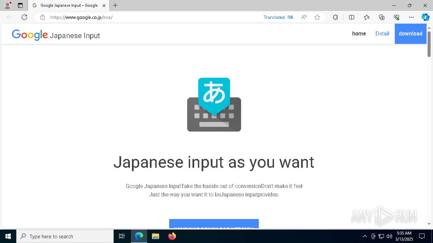Open the Extensions puzzle icon
The width and height of the screenshot is (433, 243).
(x=335, y=17)
